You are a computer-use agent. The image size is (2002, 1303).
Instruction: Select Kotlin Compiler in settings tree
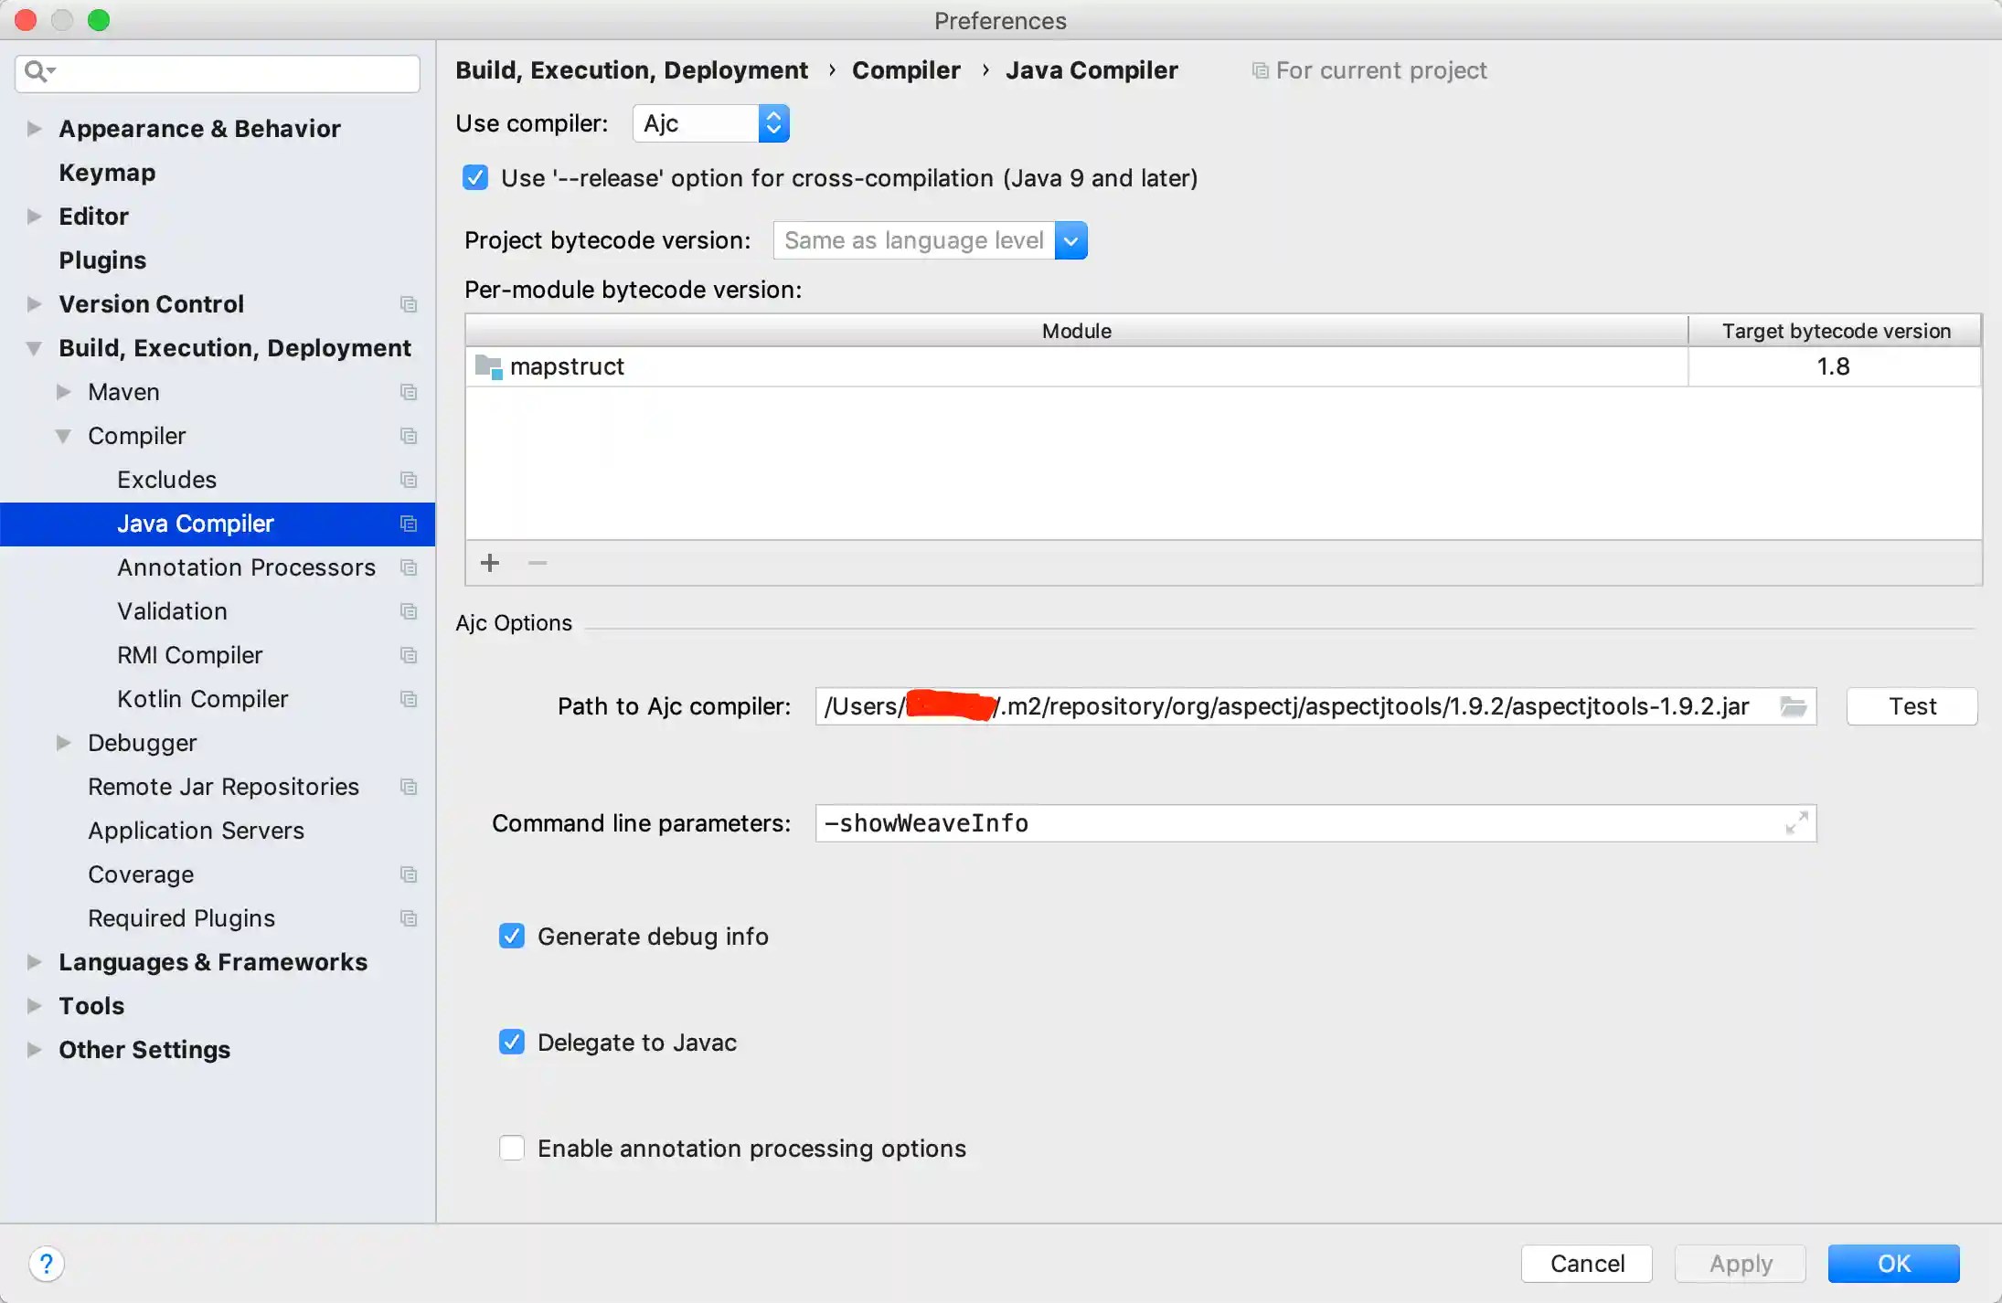(202, 699)
